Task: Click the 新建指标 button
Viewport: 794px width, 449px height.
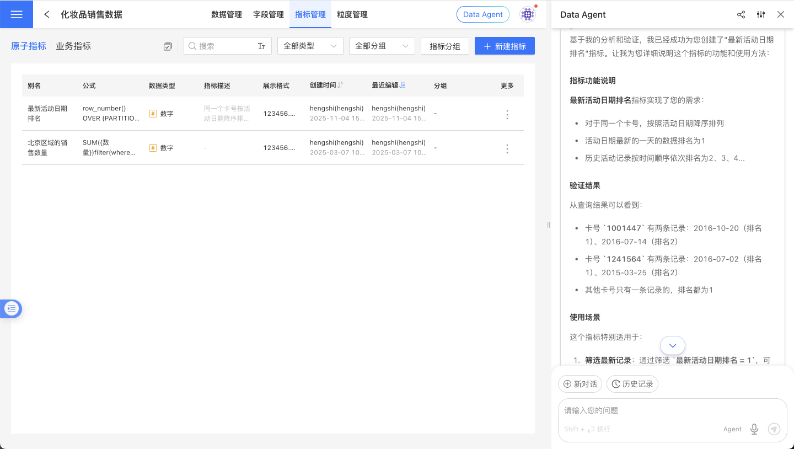Action: [x=505, y=46]
